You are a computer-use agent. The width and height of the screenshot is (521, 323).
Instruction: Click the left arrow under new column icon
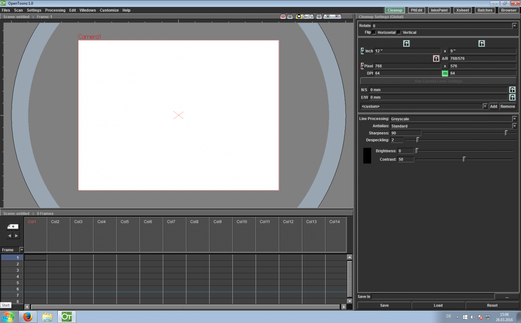point(10,236)
